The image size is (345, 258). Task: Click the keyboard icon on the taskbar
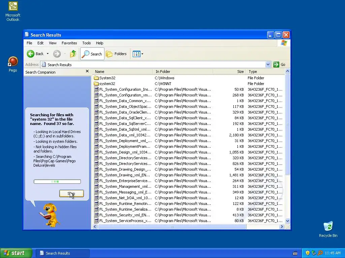295,253
